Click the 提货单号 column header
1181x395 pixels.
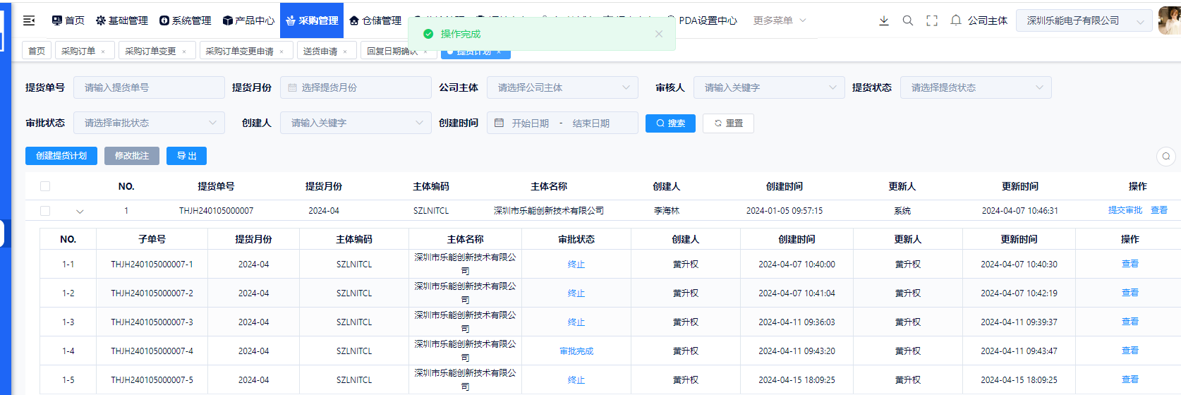point(216,186)
